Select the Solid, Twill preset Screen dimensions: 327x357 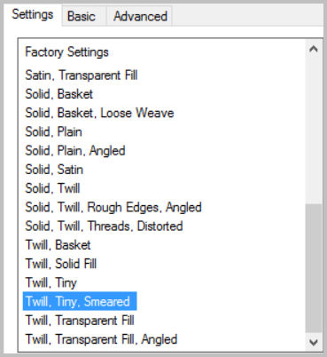click(52, 188)
